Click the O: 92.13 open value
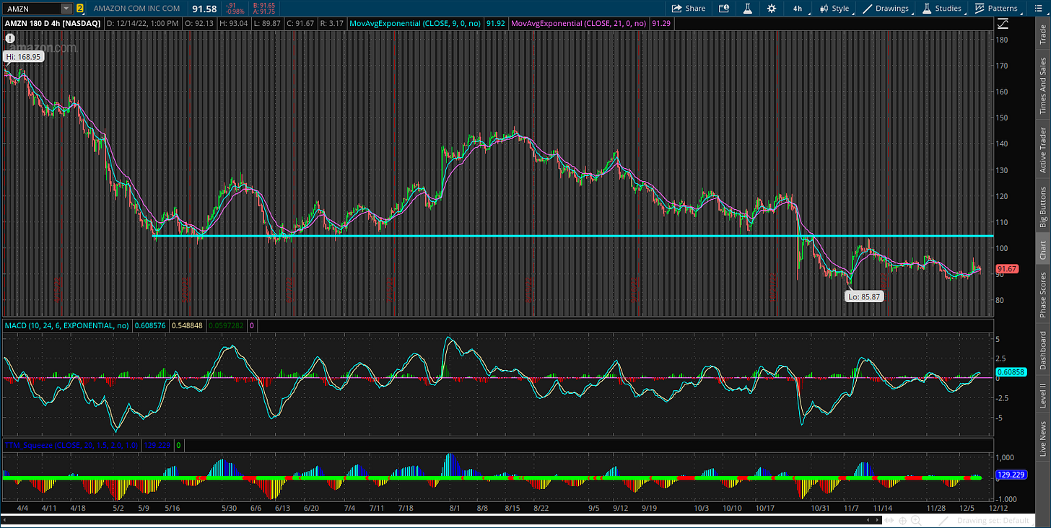This screenshot has height=528, width=1051. (201, 24)
